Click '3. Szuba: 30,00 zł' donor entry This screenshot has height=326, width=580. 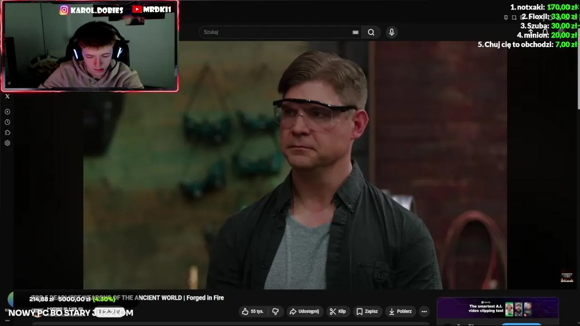(x=549, y=26)
